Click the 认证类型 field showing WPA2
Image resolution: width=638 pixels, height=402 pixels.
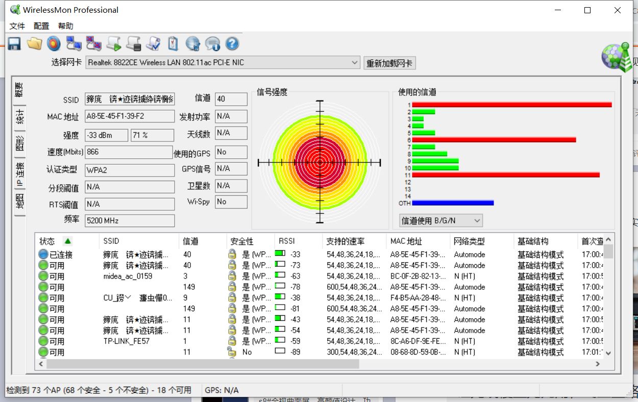130,170
